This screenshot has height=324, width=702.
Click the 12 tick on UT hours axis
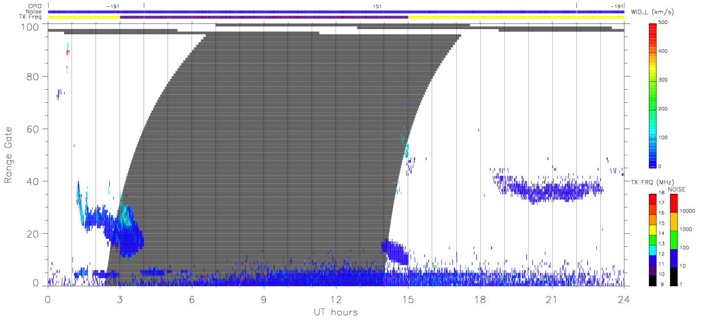pos(336,299)
